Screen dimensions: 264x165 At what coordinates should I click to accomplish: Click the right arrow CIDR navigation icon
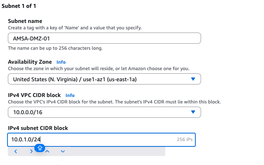[31, 151]
